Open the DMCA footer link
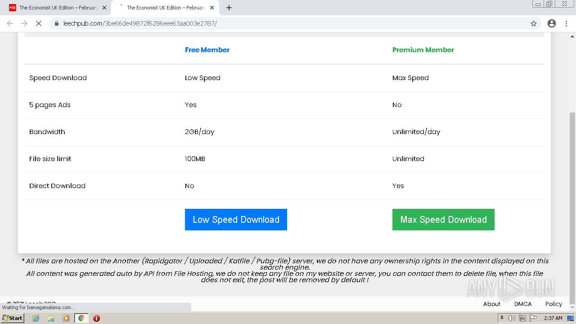The image size is (576, 324). (x=523, y=304)
